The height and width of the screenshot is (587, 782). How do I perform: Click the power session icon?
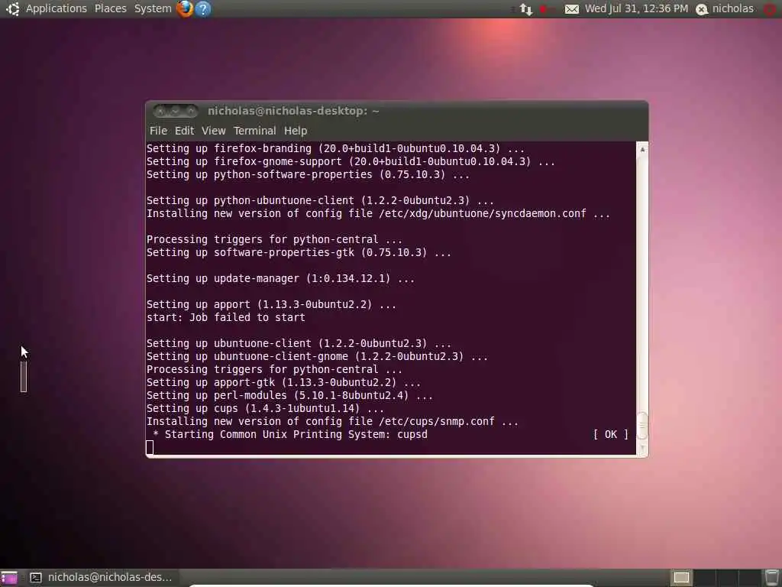(x=771, y=9)
